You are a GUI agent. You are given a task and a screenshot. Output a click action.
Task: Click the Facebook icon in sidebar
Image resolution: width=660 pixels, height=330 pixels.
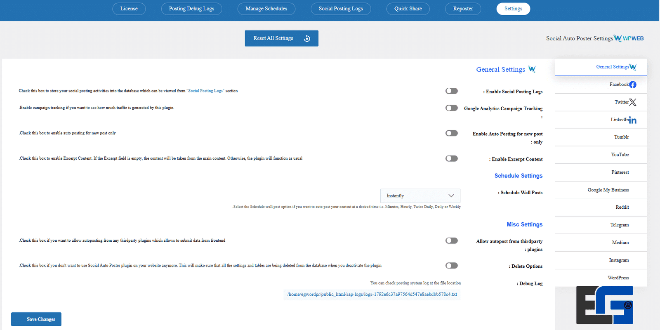coord(633,85)
